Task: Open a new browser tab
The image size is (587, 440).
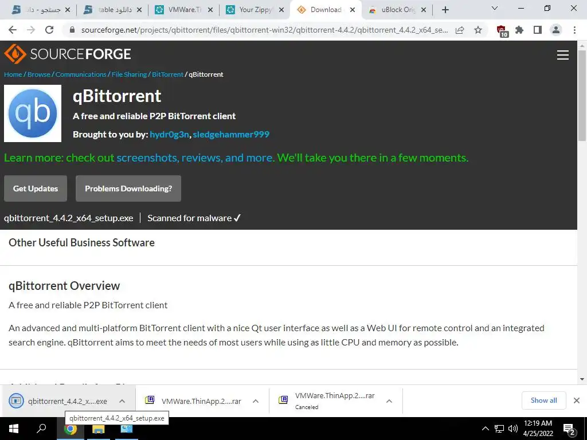Action: tap(445, 10)
